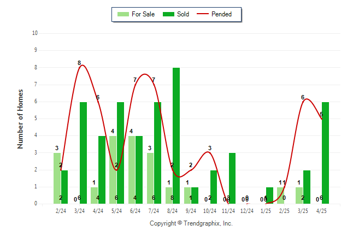Click the x-axis label 11/24
Viewport: 353px width, 237px height.
click(x=228, y=211)
